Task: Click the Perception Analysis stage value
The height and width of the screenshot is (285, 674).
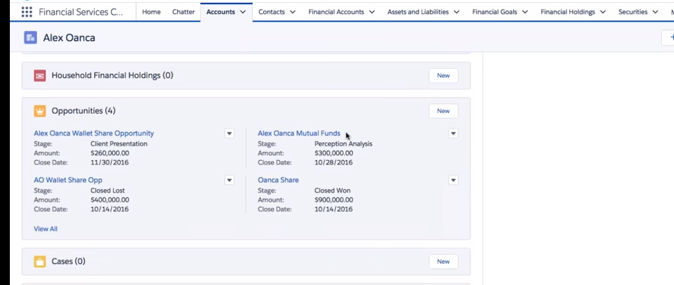Action: (x=343, y=144)
